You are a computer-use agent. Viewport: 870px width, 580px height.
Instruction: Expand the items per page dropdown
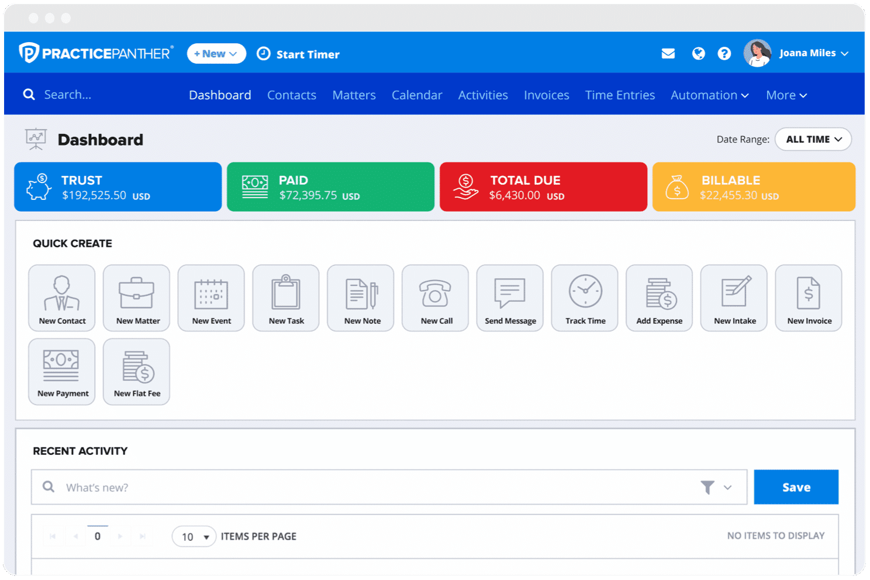click(x=194, y=536)
